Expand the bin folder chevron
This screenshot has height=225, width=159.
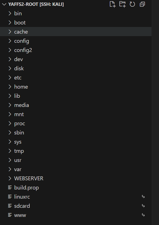tap(10, 13)
